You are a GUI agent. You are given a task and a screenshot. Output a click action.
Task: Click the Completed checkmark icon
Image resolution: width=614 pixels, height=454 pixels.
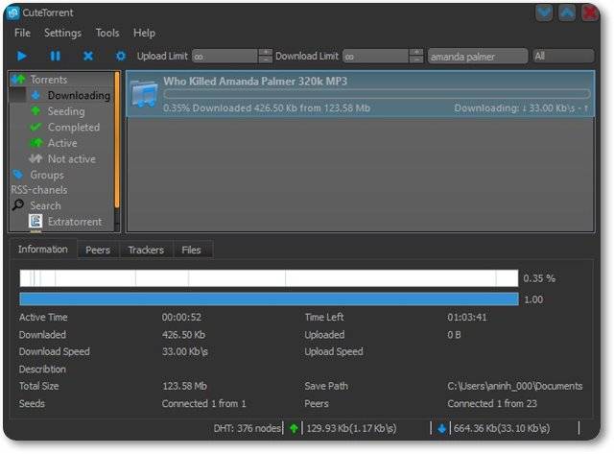(x=35, y=128)
